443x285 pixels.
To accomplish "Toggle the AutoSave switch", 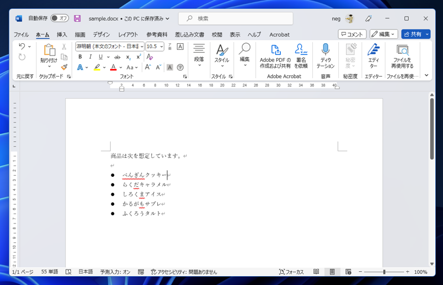I will click(x=60, y=18).
